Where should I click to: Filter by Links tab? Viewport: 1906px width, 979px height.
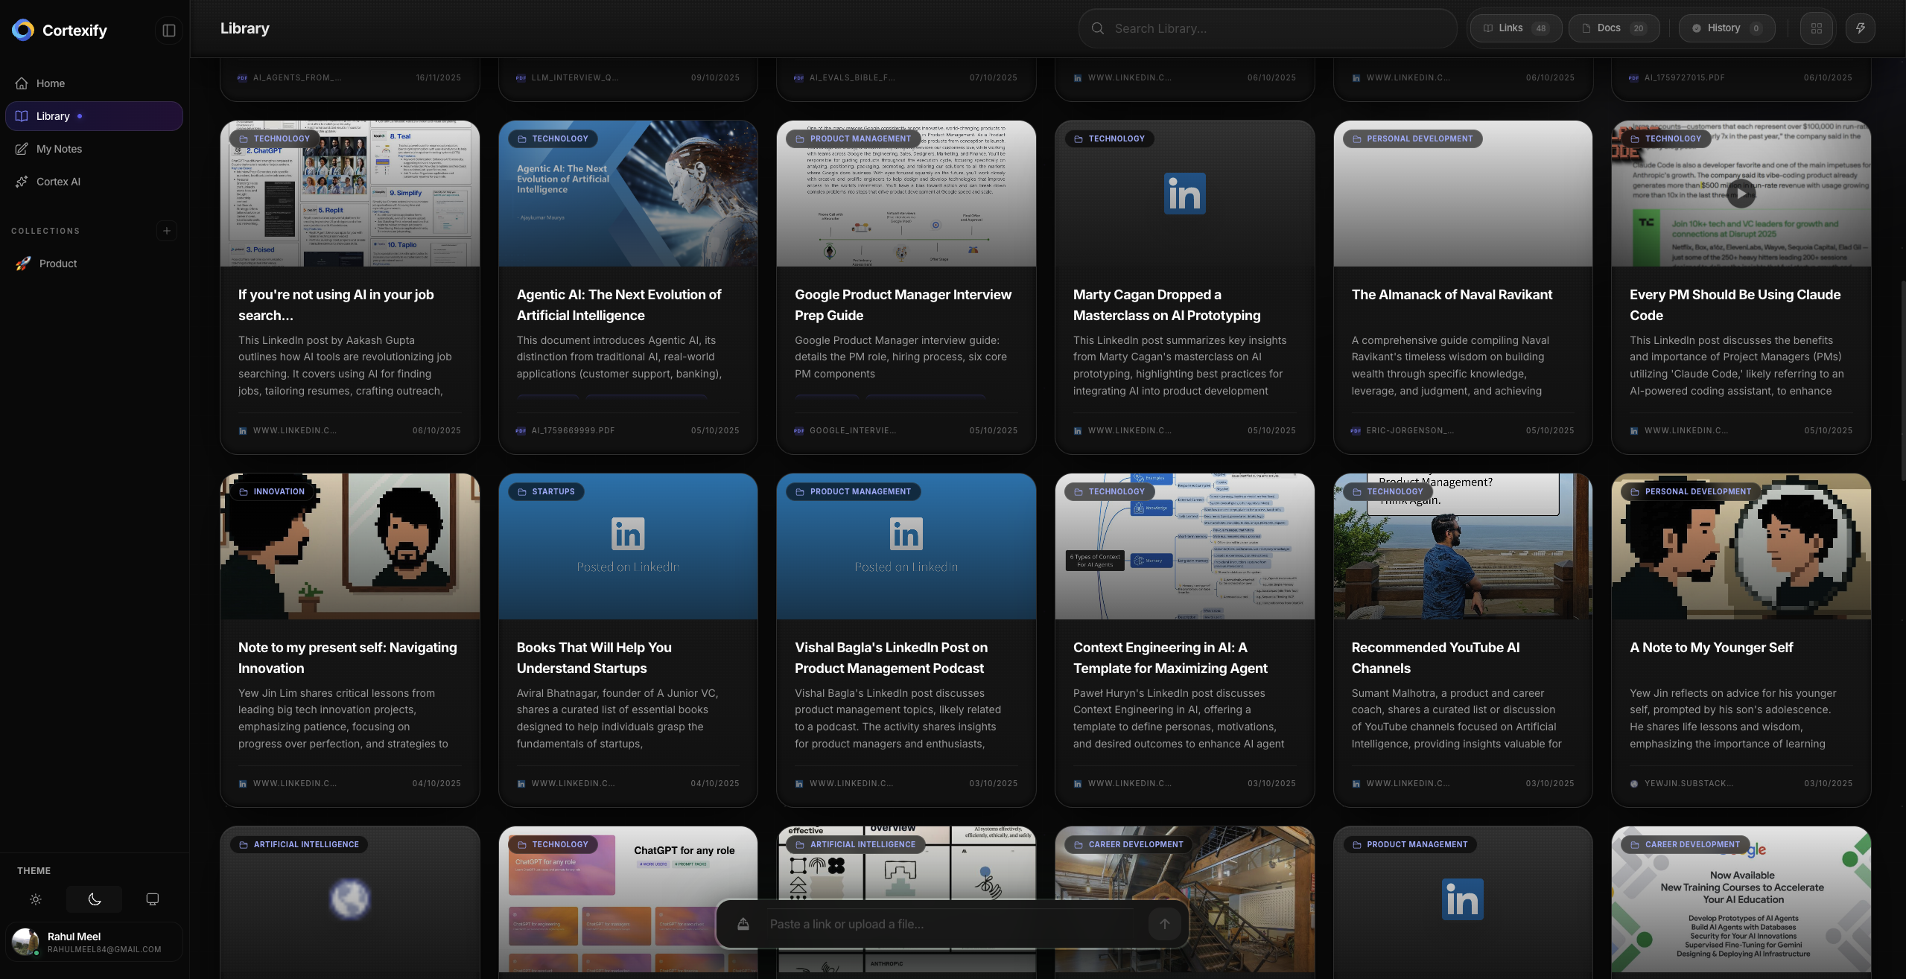1516,28
